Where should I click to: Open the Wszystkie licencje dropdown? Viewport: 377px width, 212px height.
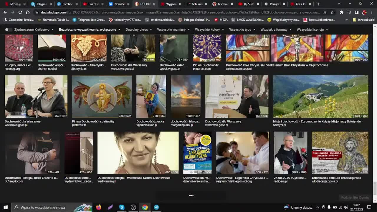coord(312,29)
